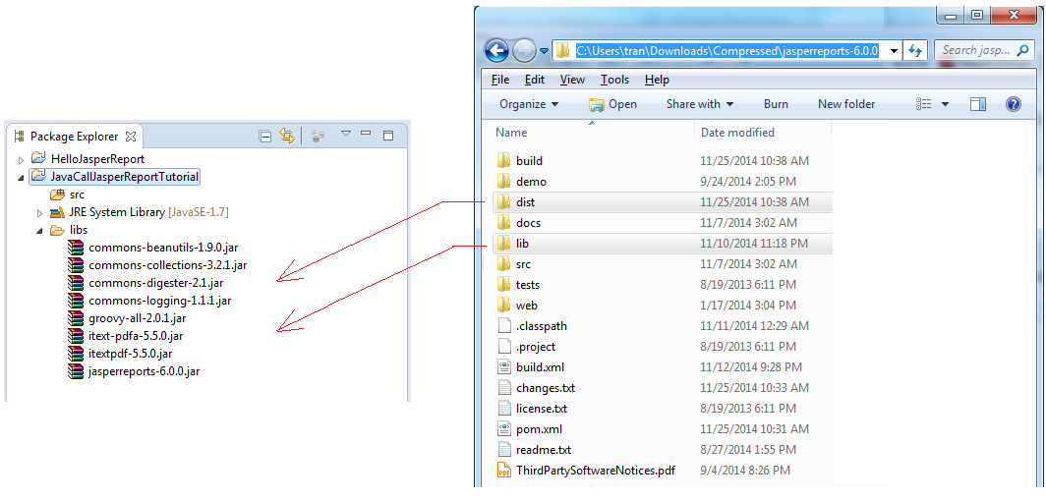Expand JRE System Library node
Screen dimensions: 1046x501
38,213
